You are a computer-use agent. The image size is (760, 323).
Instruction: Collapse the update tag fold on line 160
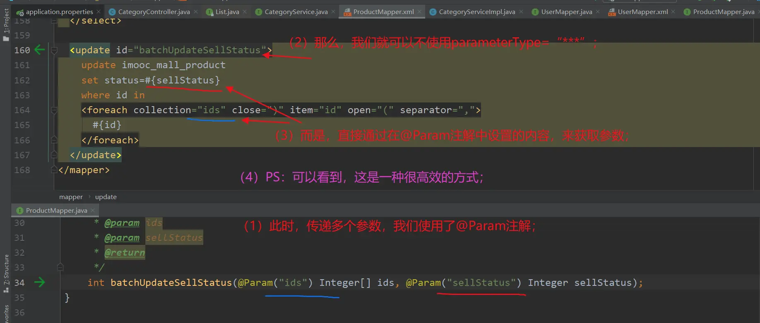[54, 50]
